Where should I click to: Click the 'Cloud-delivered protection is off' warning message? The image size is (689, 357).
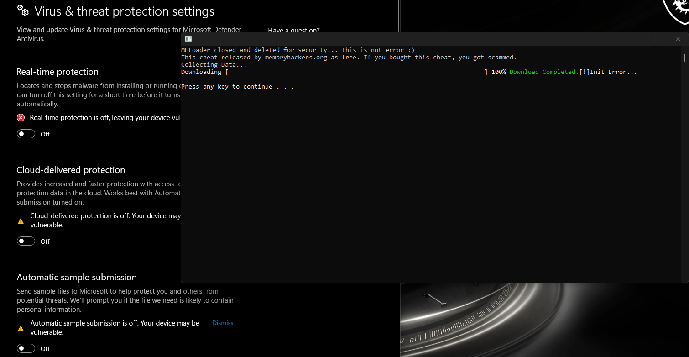click(x=105, y=220)
